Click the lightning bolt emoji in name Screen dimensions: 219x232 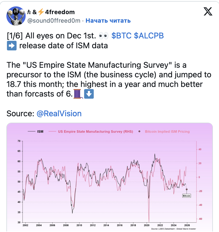41,12
